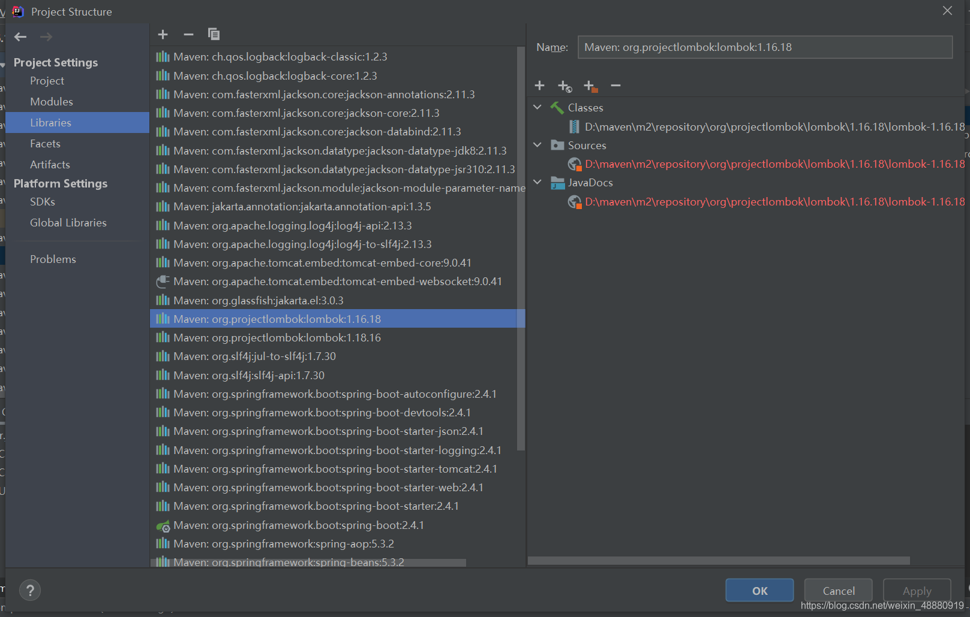Open SDKs platform settings
Image resolution: width=970 pixels, height=617 pixels.
point(43,202)
